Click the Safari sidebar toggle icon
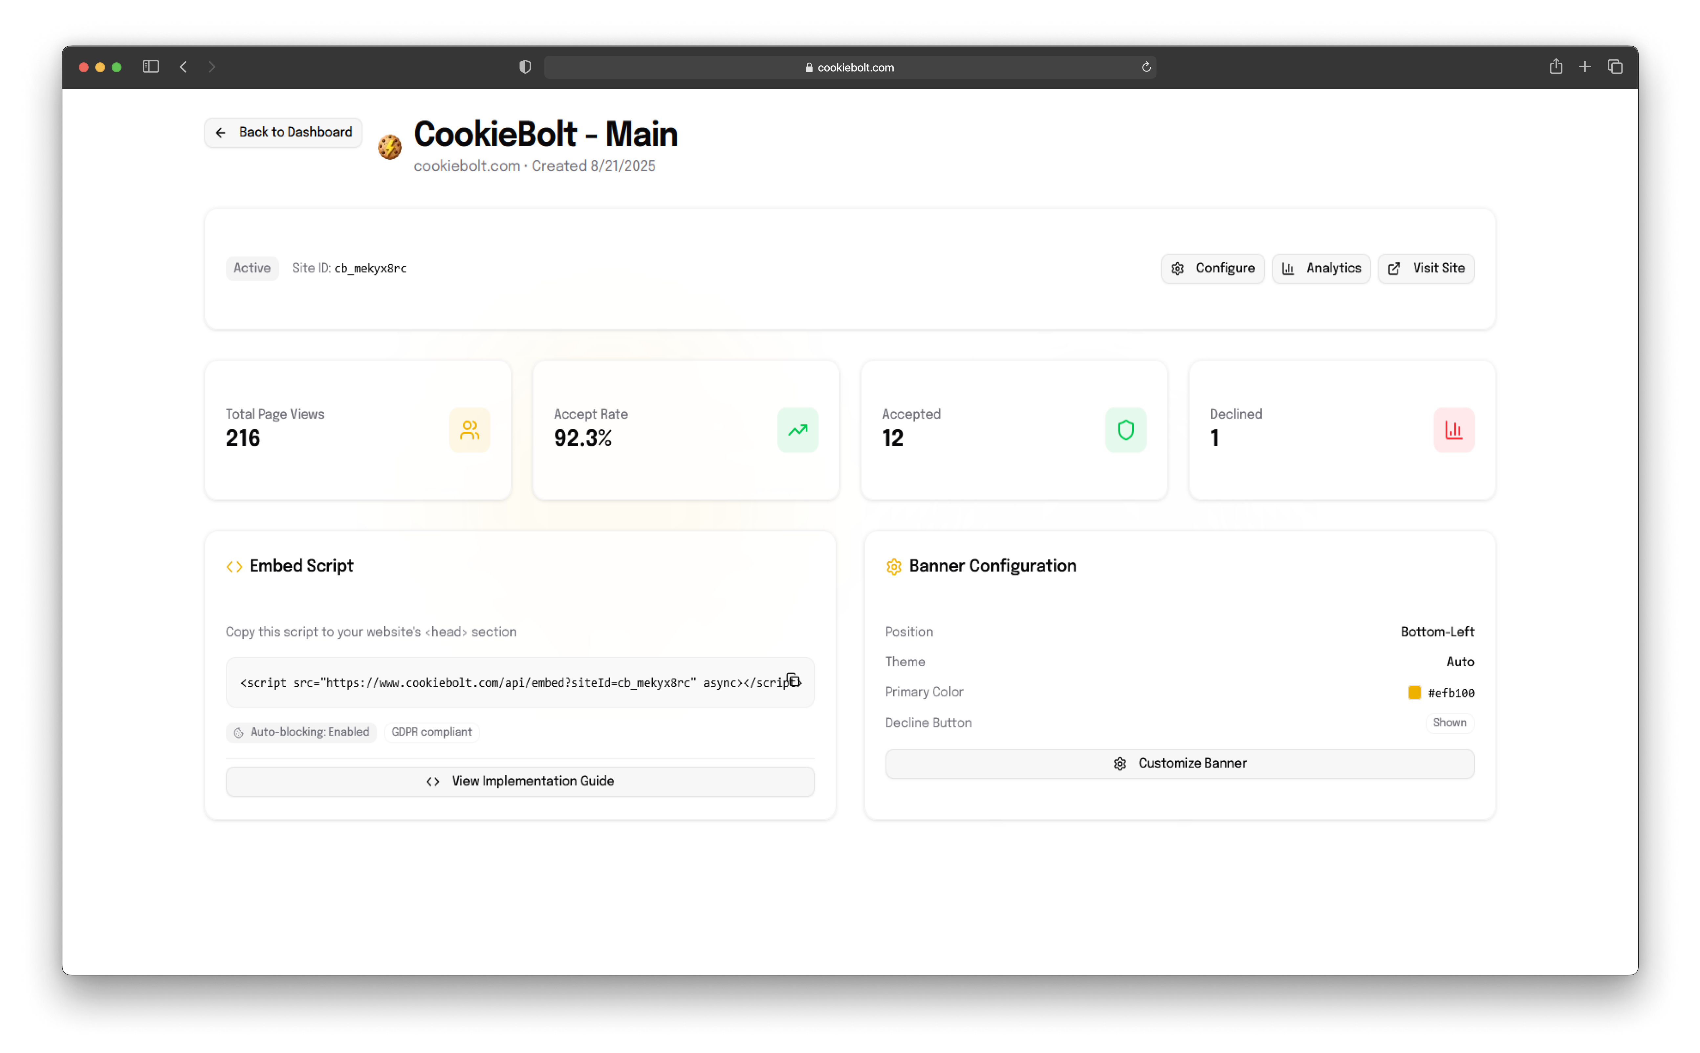 click(x=150, y=67)
